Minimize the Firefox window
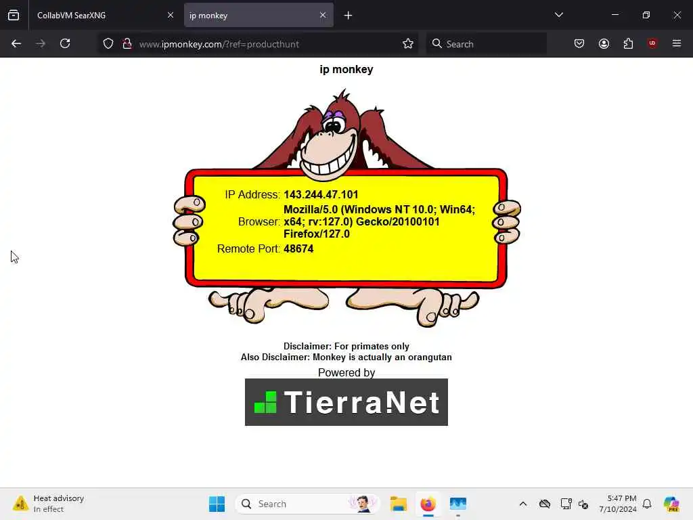This screenshot has height=520, width=693. tap(614, 15)
